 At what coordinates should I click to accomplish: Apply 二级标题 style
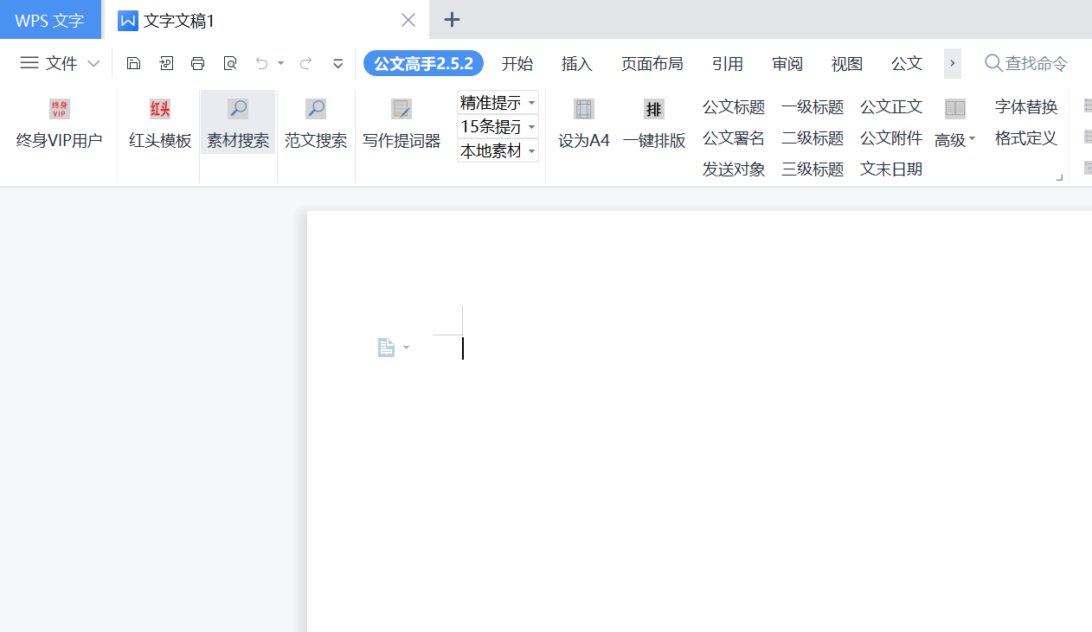coord(813,138)
